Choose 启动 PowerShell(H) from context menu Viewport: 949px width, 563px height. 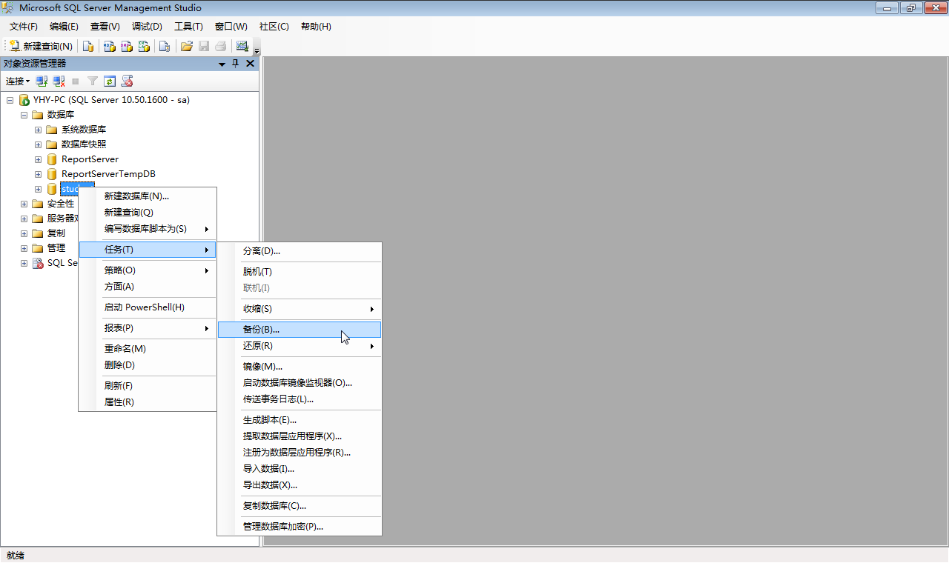148,307
